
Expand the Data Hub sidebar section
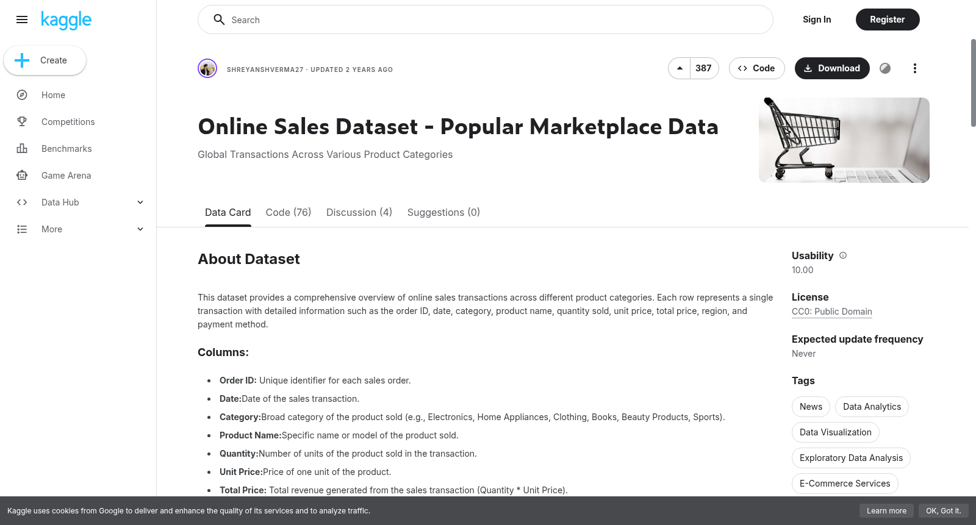(x=140, y=202)
